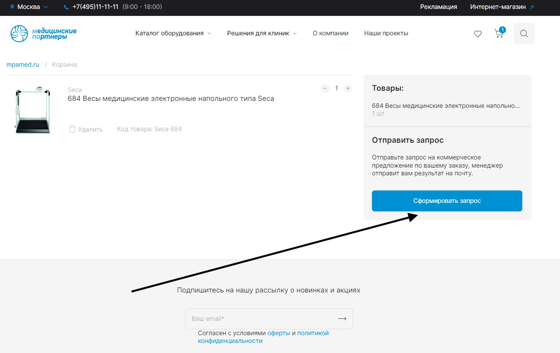The width and height of the screenshot is (560, 353).
Task: Click the Seca scales product thumbnail
Action: coord(33,110)
